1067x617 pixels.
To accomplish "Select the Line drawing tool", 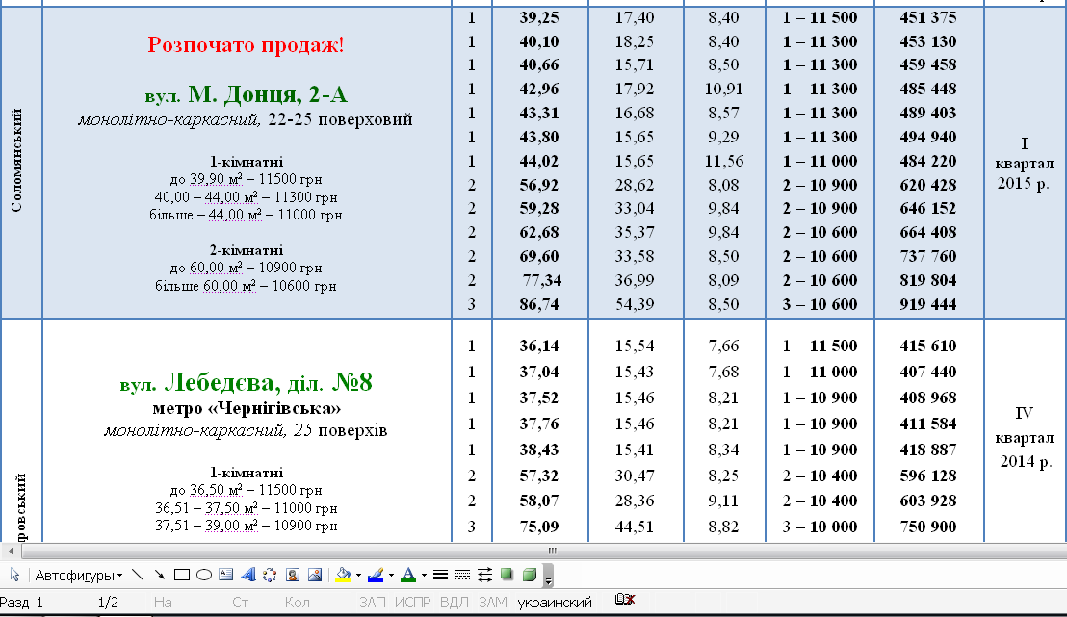I will 138,576.
